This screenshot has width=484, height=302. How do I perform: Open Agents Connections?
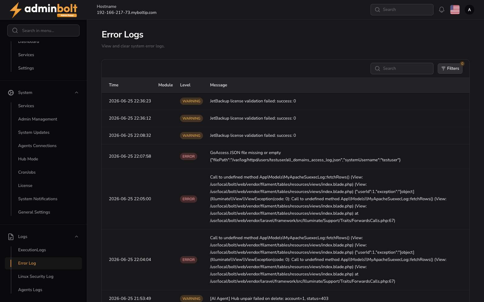point(37,146)
